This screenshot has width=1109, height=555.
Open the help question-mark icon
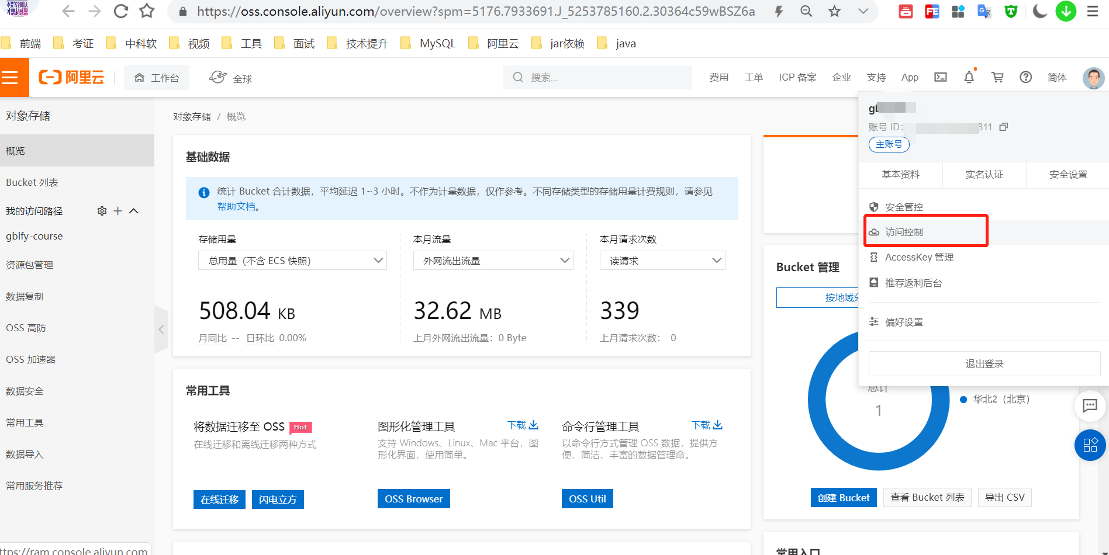[x=1025, y=77]
